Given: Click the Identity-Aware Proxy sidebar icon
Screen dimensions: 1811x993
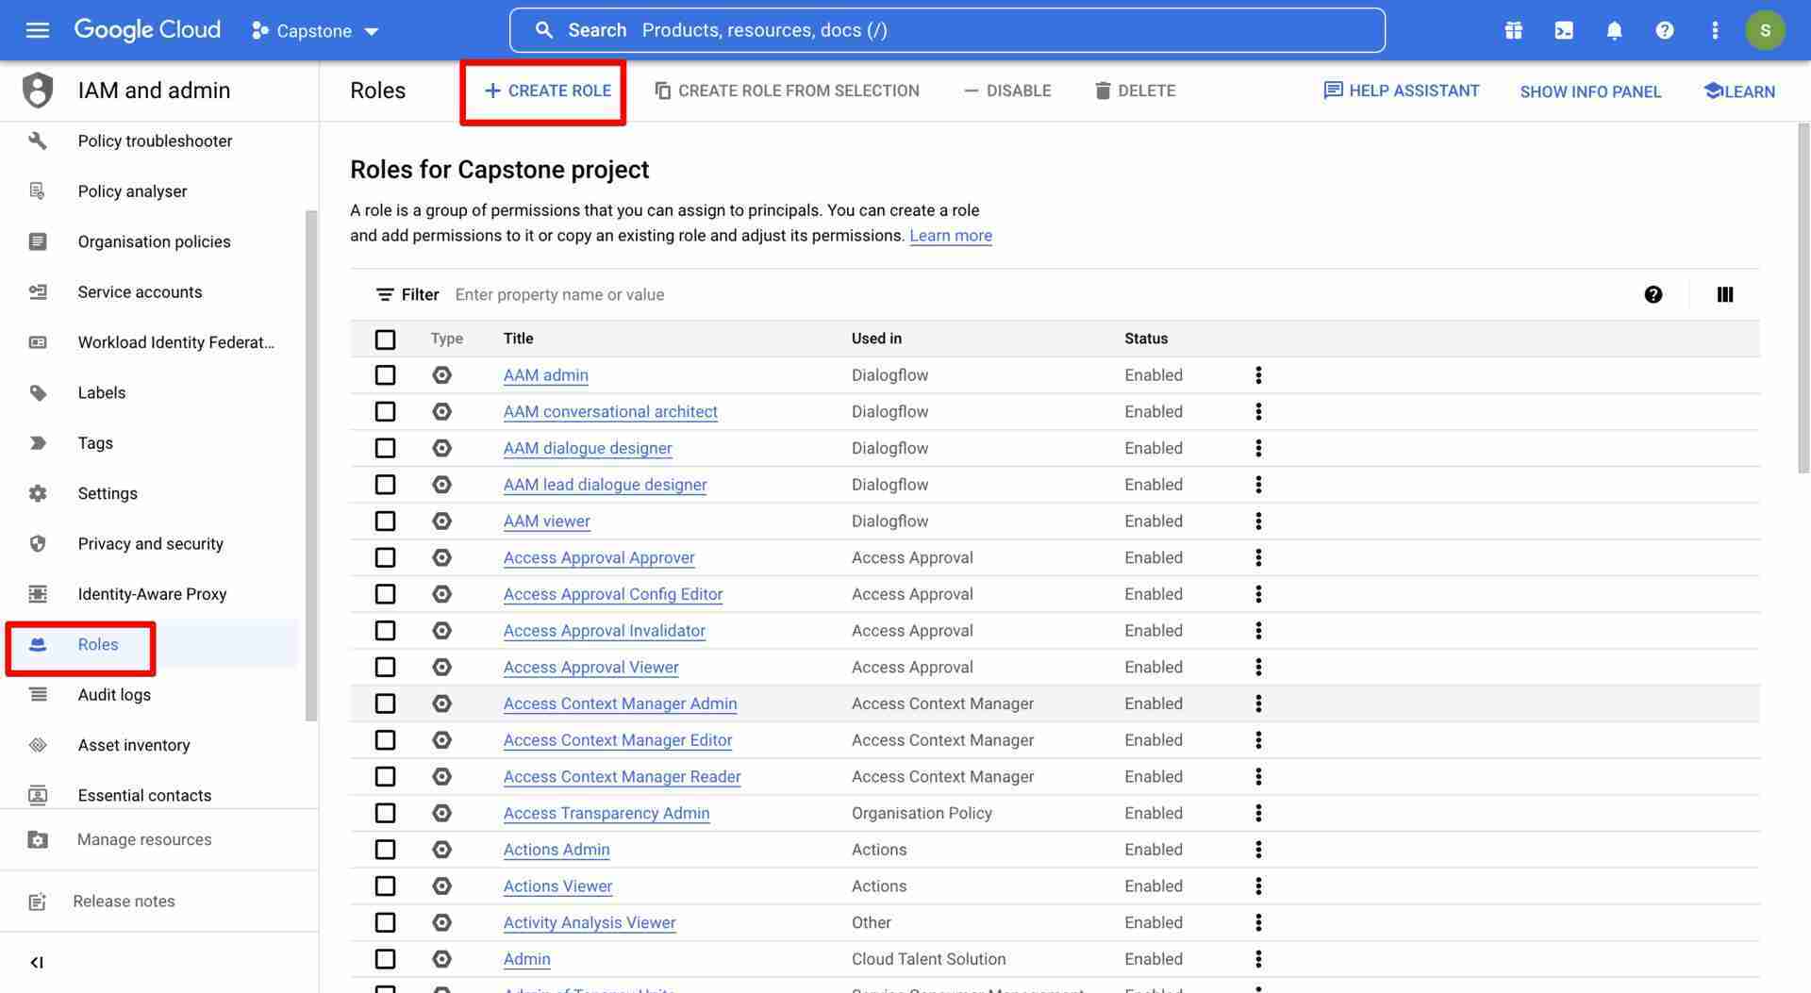Looking at the screenshot, I should (x=38, y=594).
